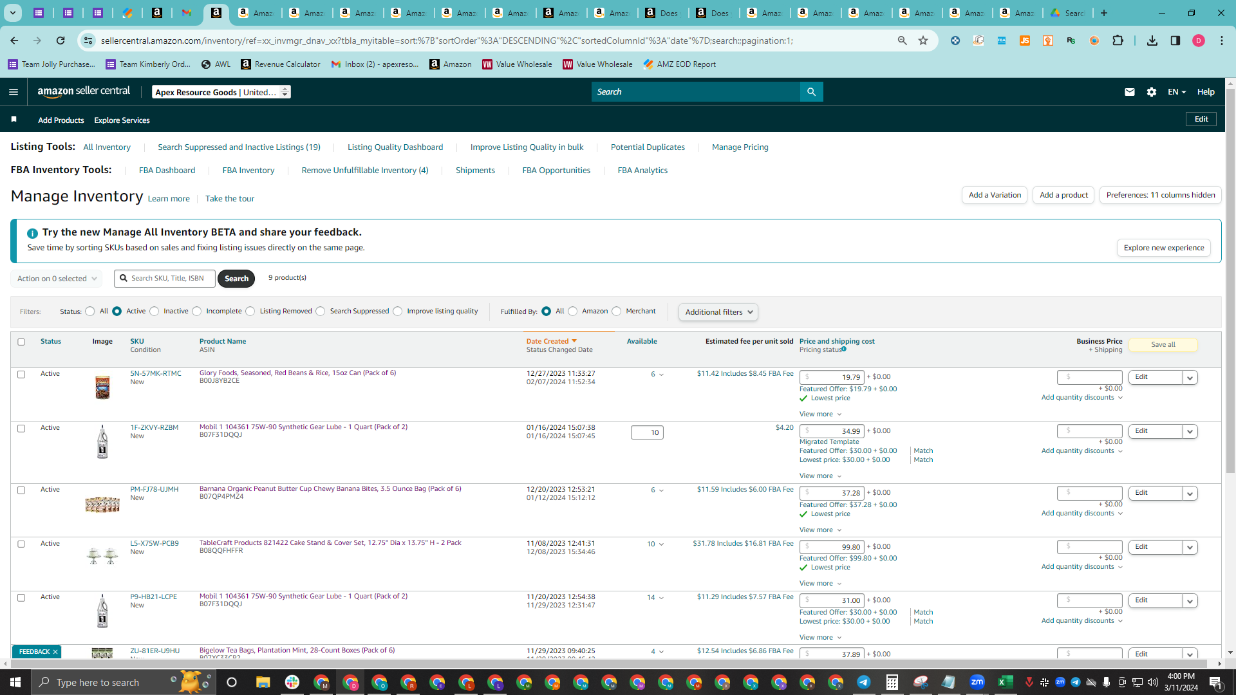Open the Apex Resource Goods account switcher
The width and height of the screenshot is (1236, 695).
[x=221, y=92]
